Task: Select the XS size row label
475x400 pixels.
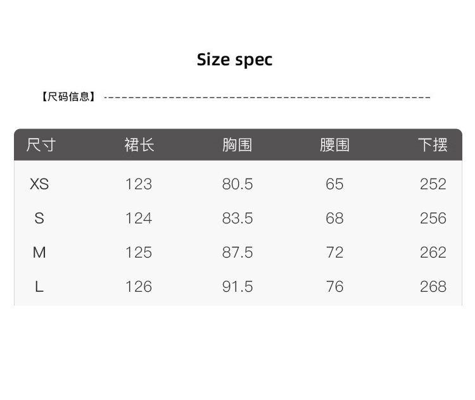Action: pyautogui.click(x=39, y=184)
